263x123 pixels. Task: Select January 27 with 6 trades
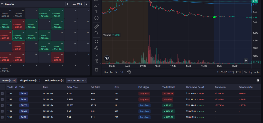tap(6, 57)
